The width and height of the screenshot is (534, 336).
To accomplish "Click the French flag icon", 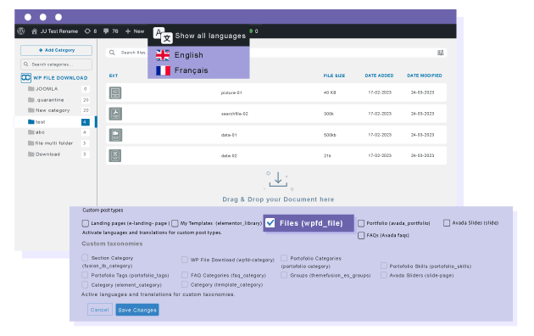I will point(163,70).
